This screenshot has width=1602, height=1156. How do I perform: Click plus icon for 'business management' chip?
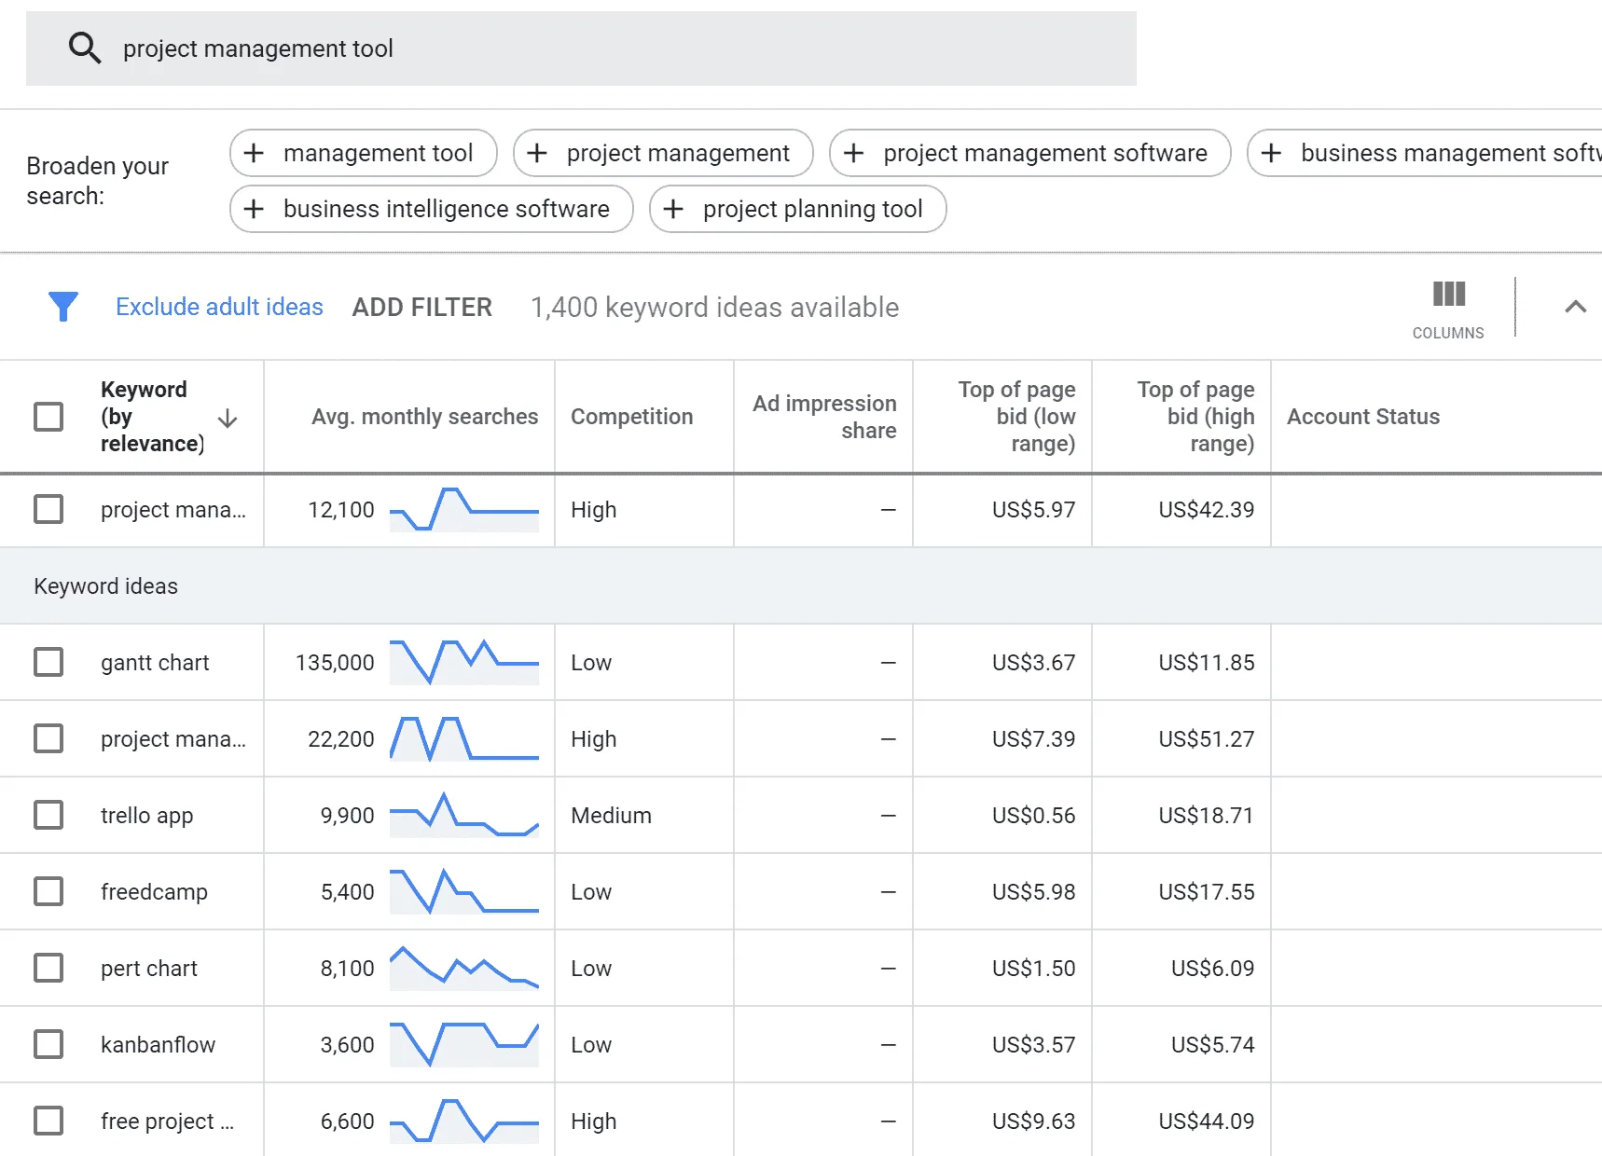tap(1271, 153)
